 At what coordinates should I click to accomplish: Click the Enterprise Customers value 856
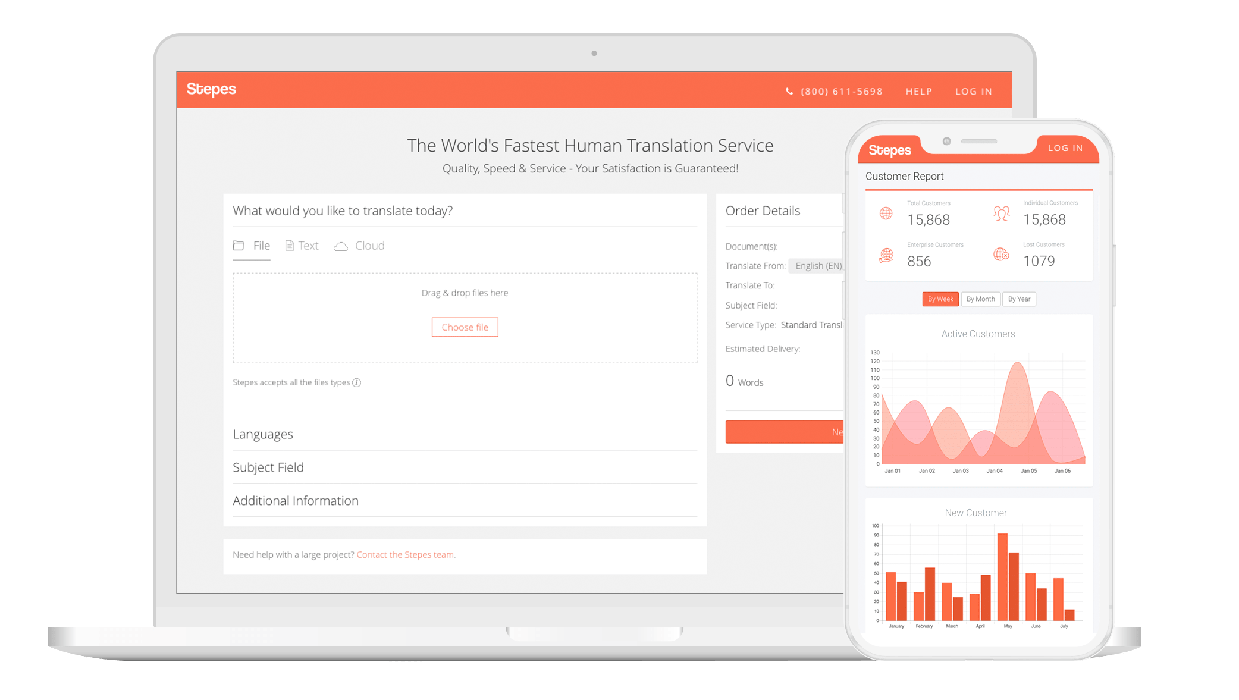click(x=919, y=262)
